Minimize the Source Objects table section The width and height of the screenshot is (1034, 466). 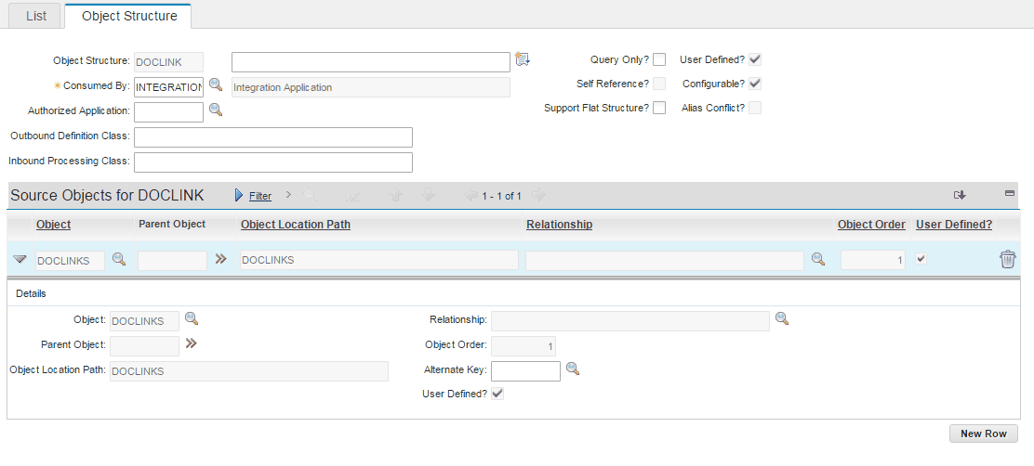1009,194
